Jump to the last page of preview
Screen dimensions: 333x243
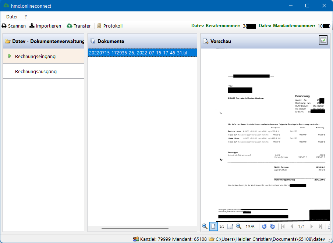tap(319, 226)
